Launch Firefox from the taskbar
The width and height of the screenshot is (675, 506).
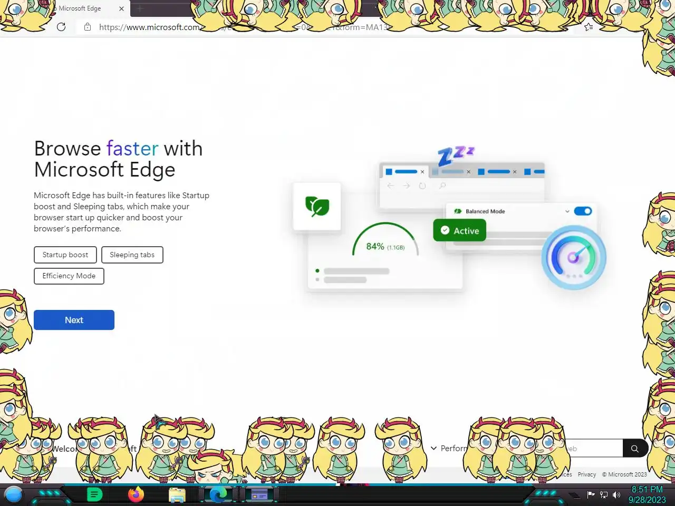pyautogui.click(x=136, y=494)
